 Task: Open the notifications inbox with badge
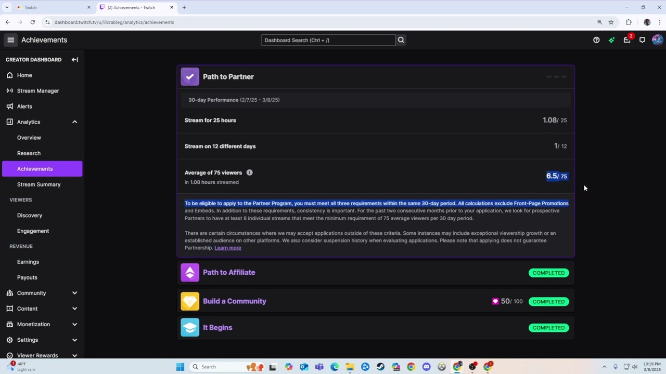pyautogui.click(x=627, y=39)
